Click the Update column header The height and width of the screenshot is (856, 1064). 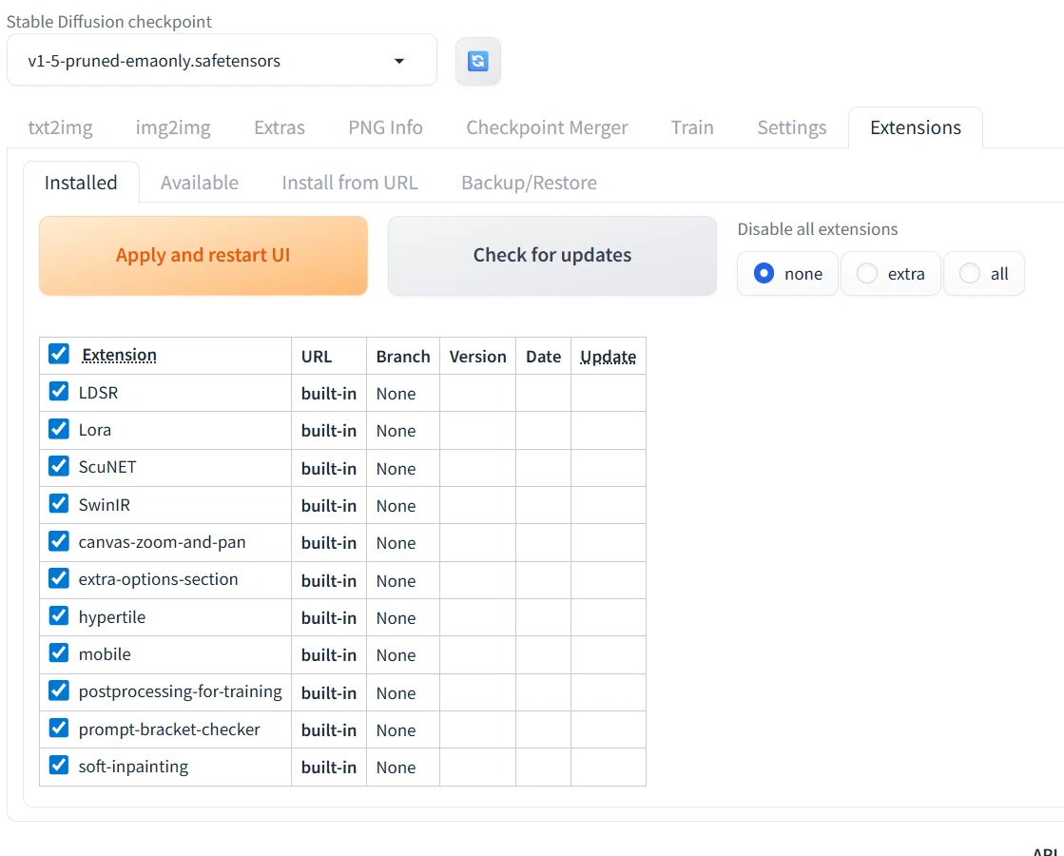click(608, 357)
